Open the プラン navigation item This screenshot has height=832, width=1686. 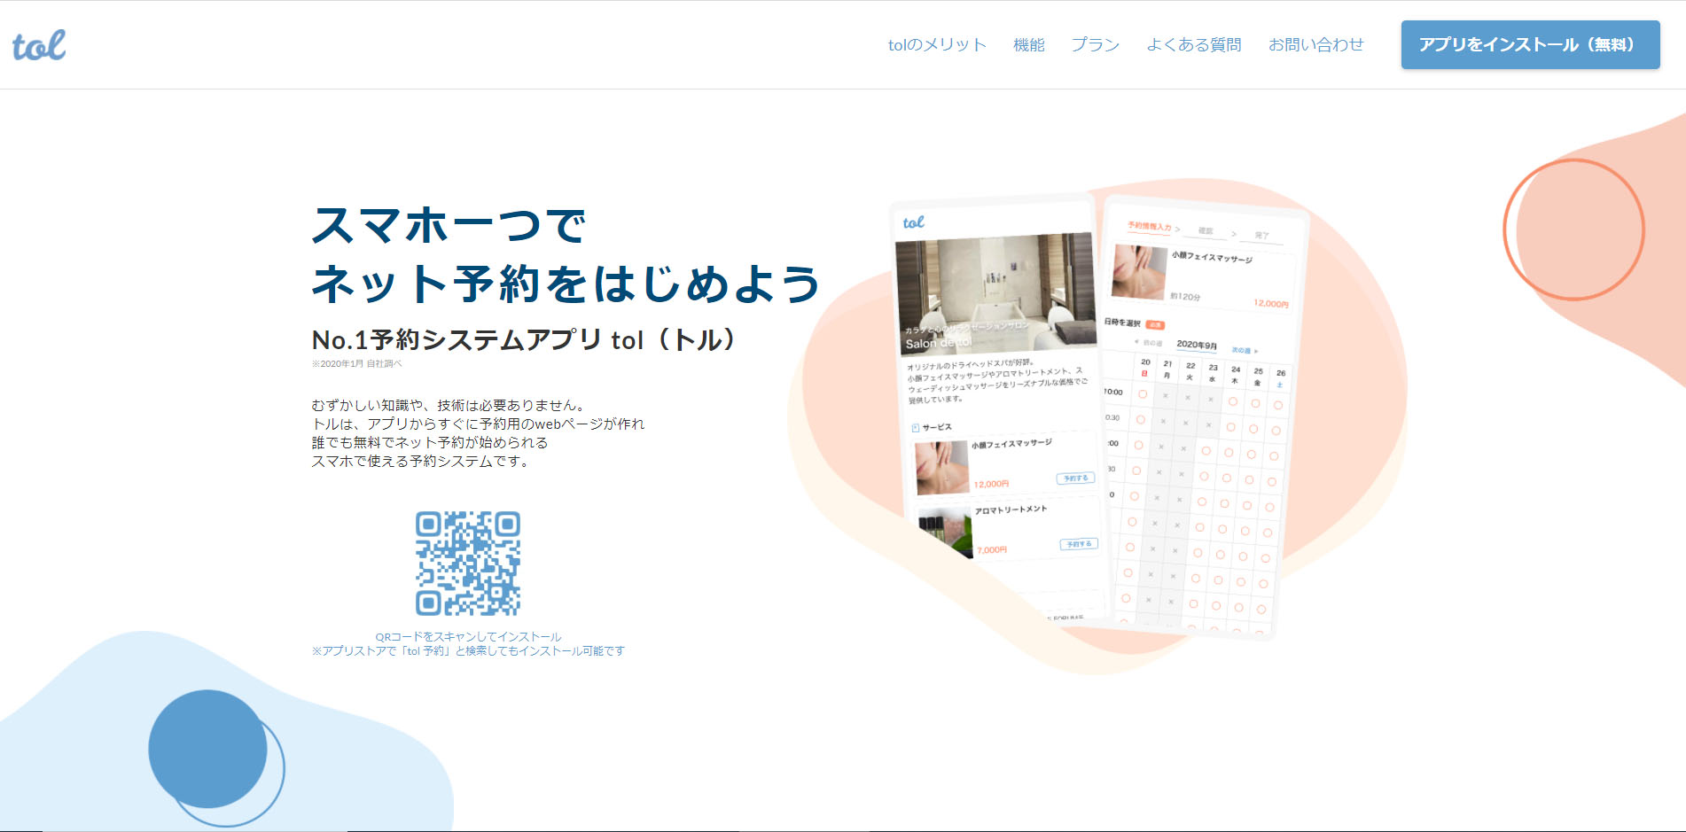pos(1095,45)
